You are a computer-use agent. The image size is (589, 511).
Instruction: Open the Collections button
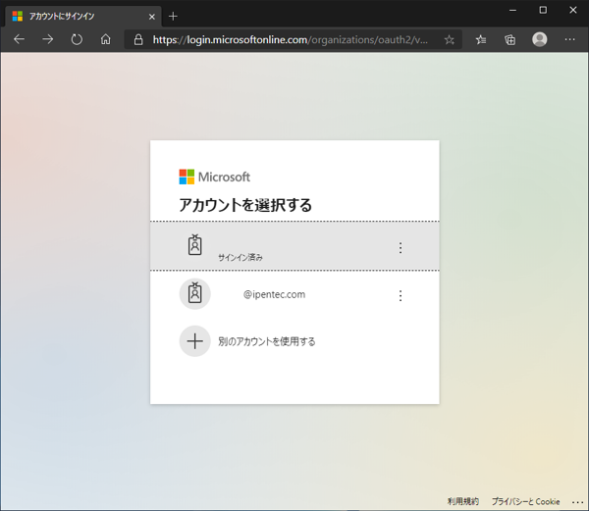coord(509,40)
